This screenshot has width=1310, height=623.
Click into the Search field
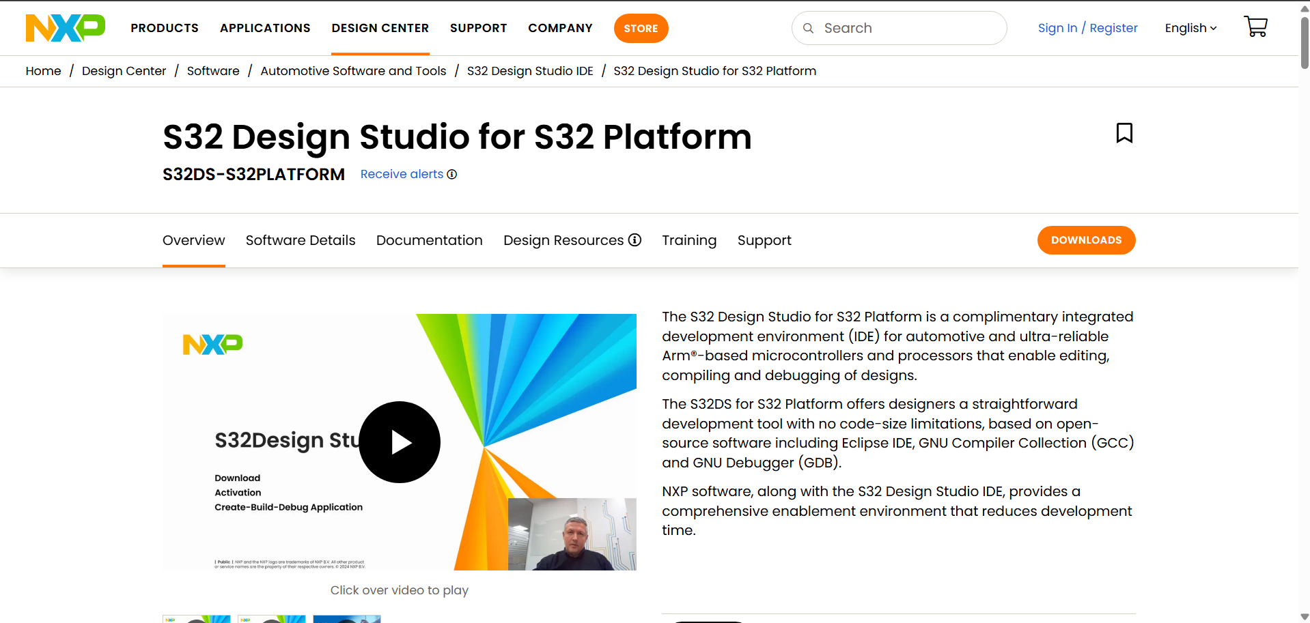(899, 28)
